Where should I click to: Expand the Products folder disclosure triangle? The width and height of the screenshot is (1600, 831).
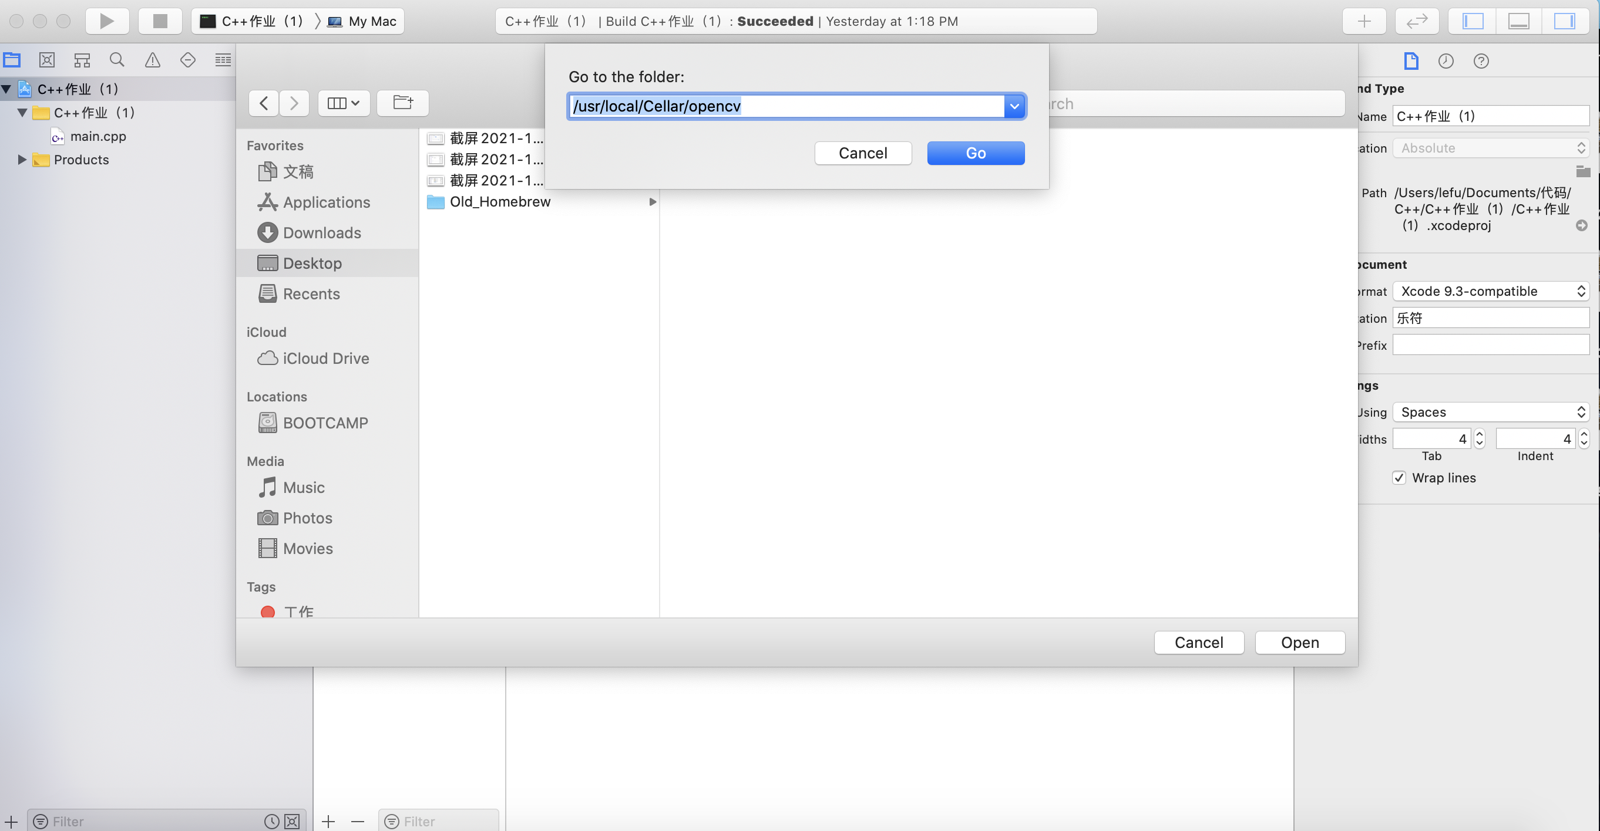tap(22, 160)
